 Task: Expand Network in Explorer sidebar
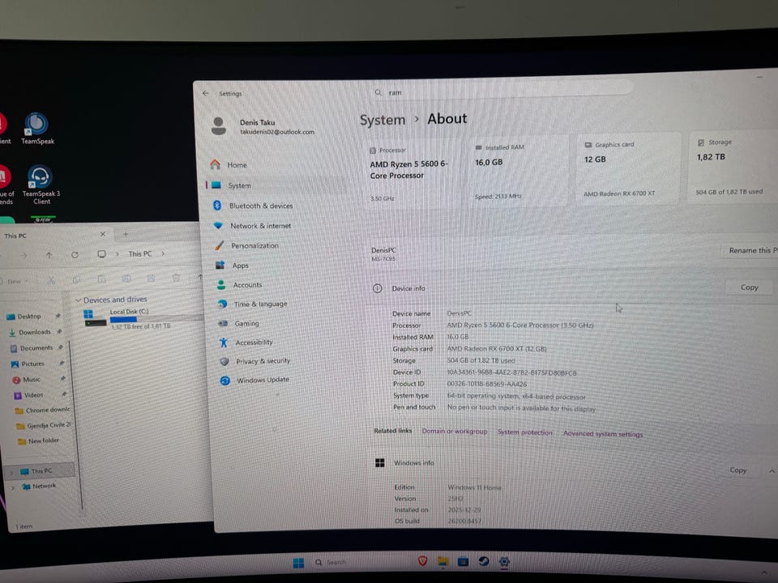tap(14, 487)
